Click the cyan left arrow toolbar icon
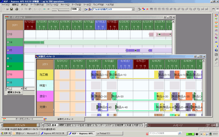Viewport: 219px width, 137px height. point(44,9)
